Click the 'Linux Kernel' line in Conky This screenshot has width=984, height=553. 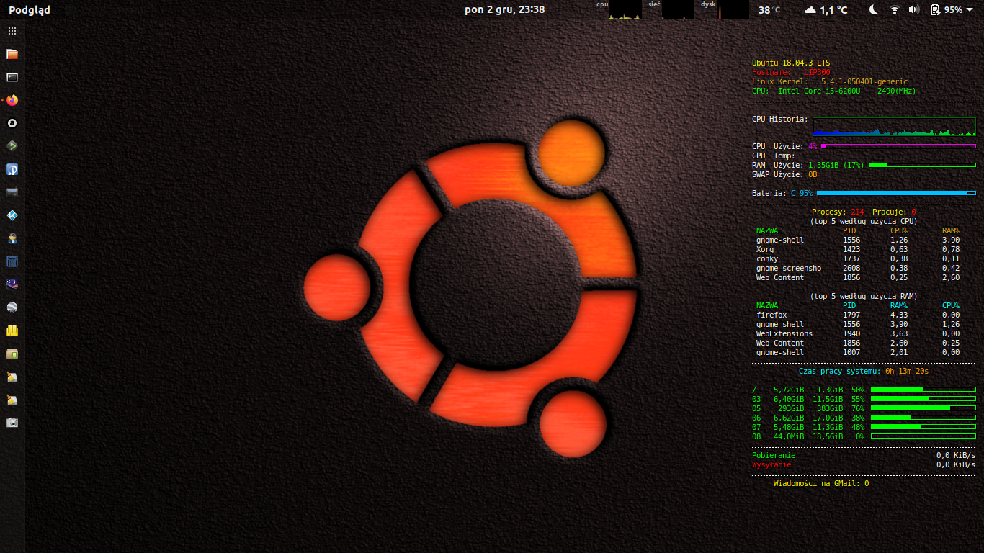(x=830, y=82)
